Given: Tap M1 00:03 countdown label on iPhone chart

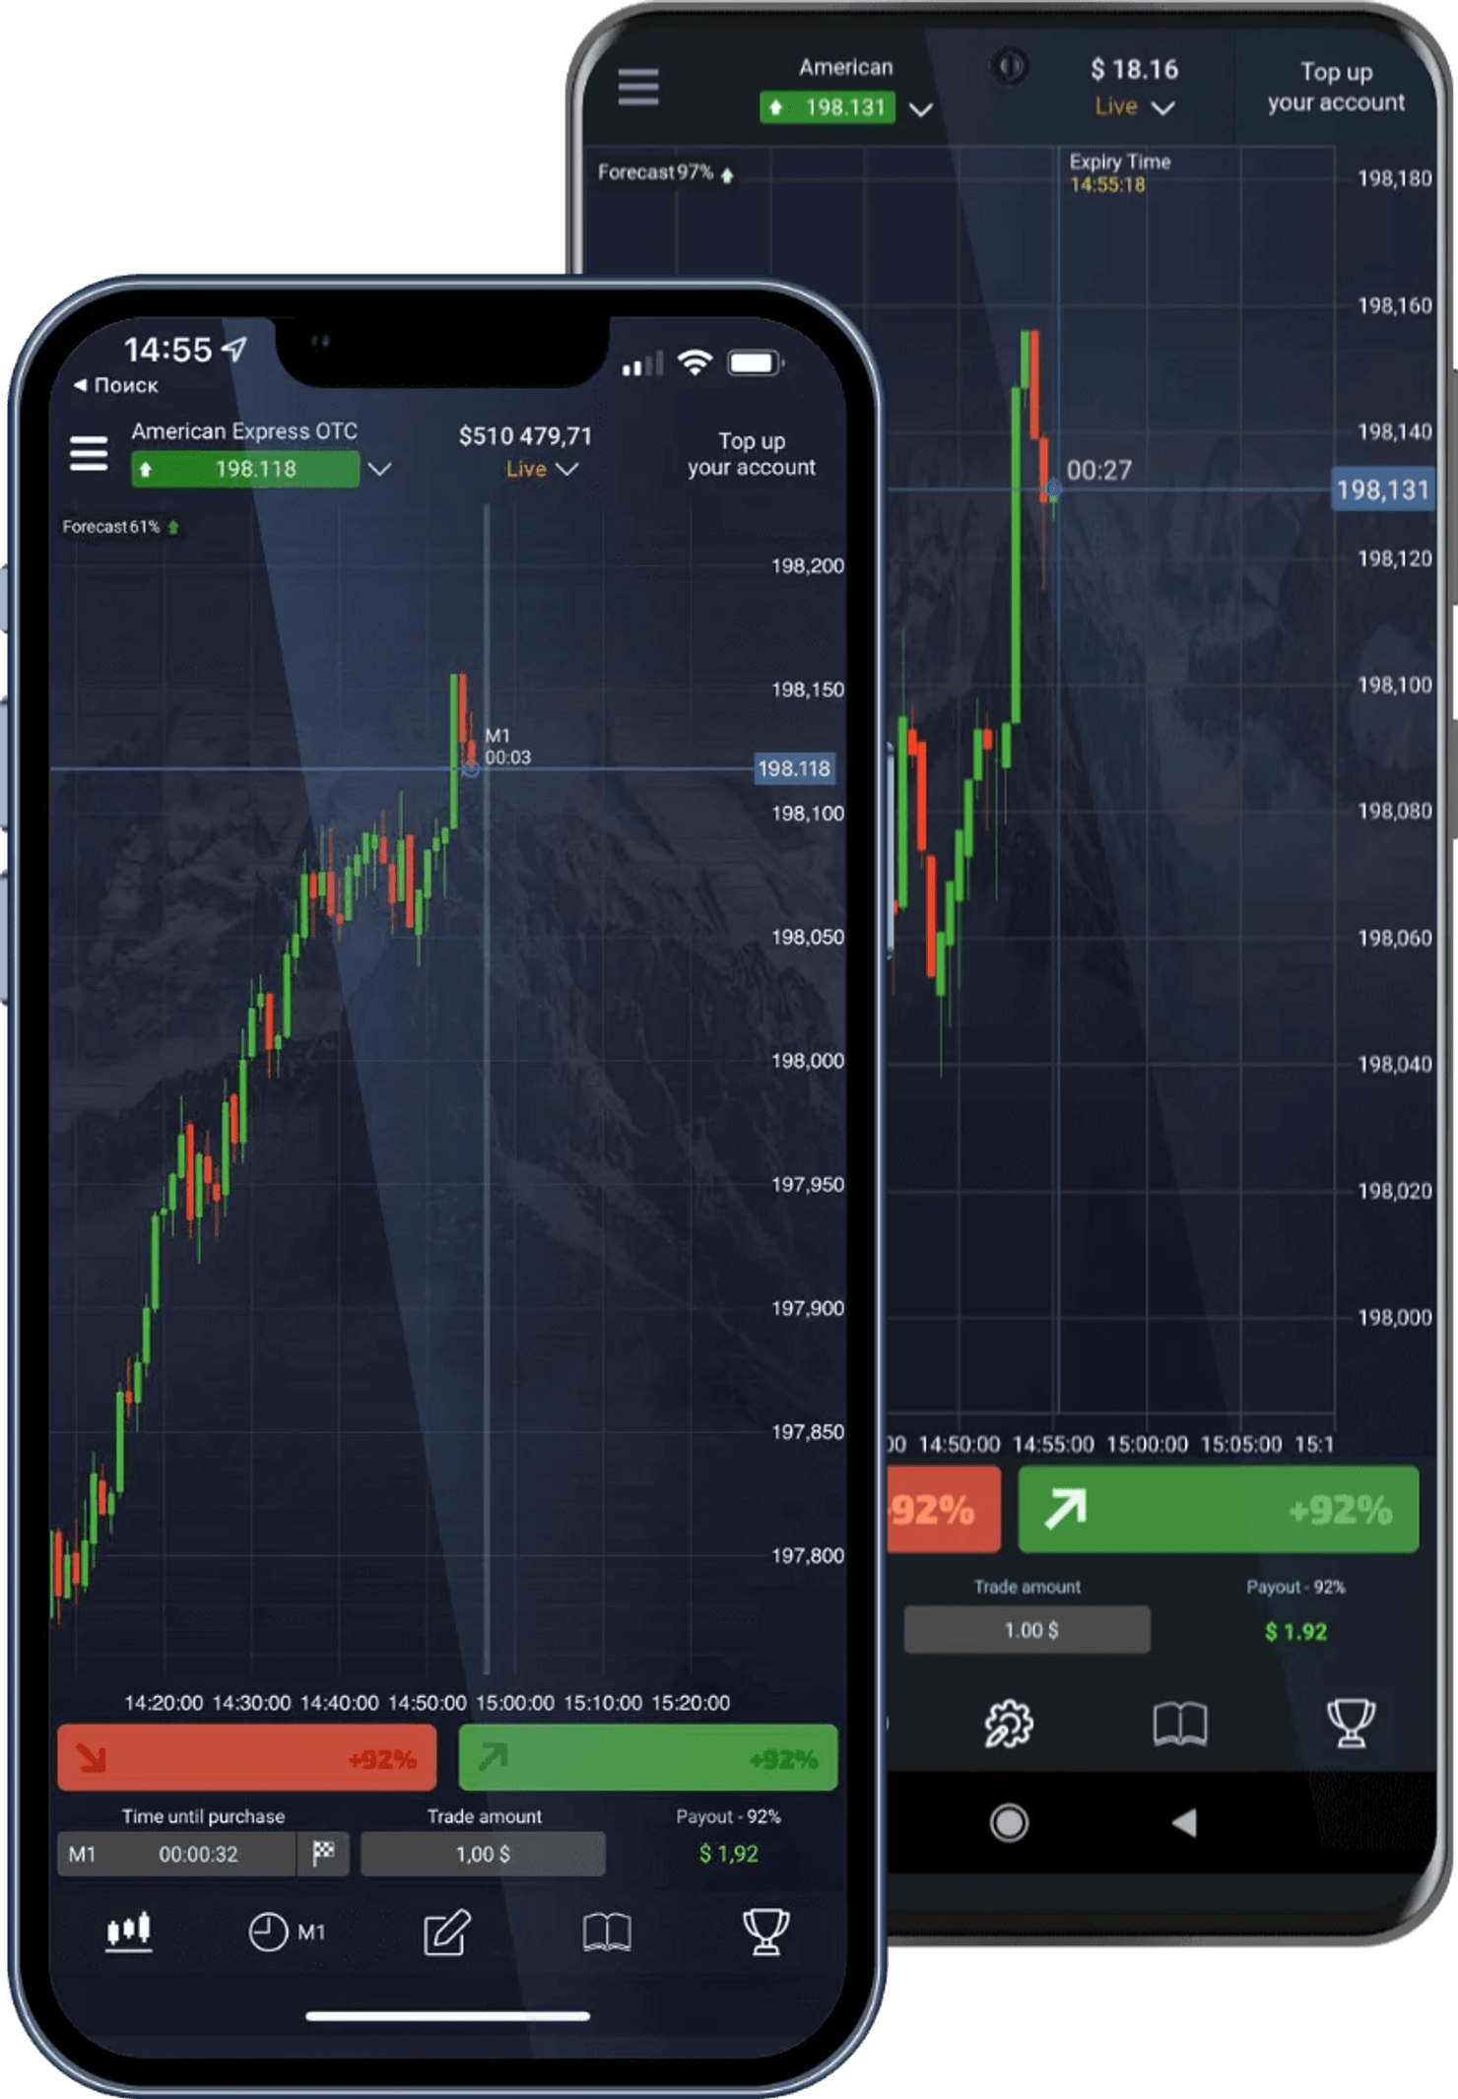Looking at the screenshot, I should (507, 747).
